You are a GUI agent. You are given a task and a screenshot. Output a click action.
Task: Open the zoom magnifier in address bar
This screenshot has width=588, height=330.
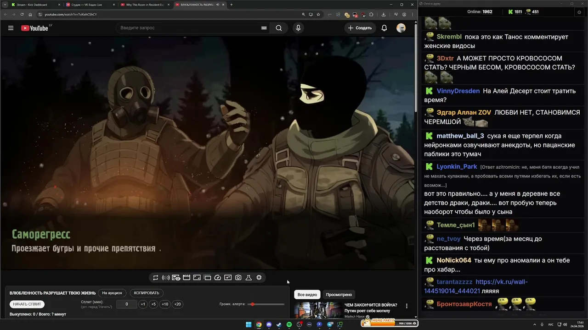303,14
